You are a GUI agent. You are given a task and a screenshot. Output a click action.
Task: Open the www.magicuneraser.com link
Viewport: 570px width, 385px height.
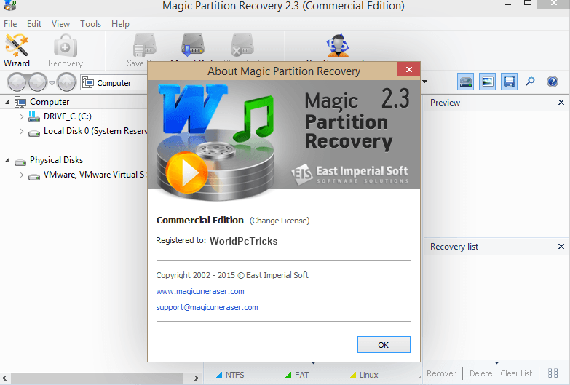[200, 291]
